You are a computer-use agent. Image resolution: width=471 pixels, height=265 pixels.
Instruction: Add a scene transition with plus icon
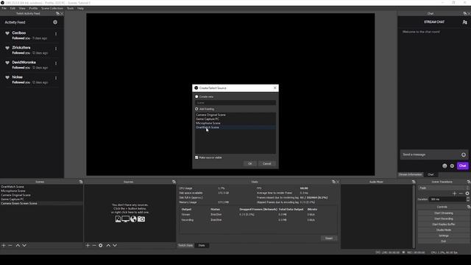455,194
